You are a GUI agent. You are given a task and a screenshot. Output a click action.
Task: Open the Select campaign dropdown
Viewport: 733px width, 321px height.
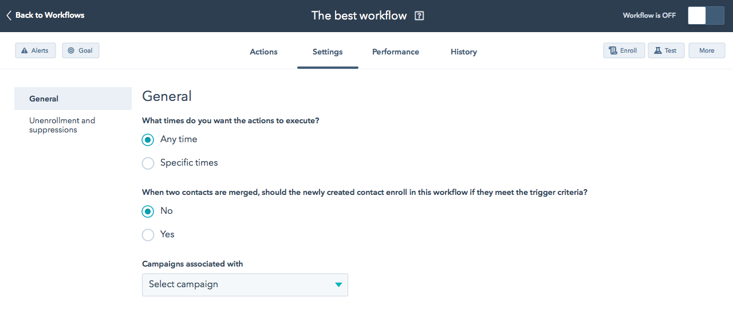pyautogui.click(x=245, y=285)
